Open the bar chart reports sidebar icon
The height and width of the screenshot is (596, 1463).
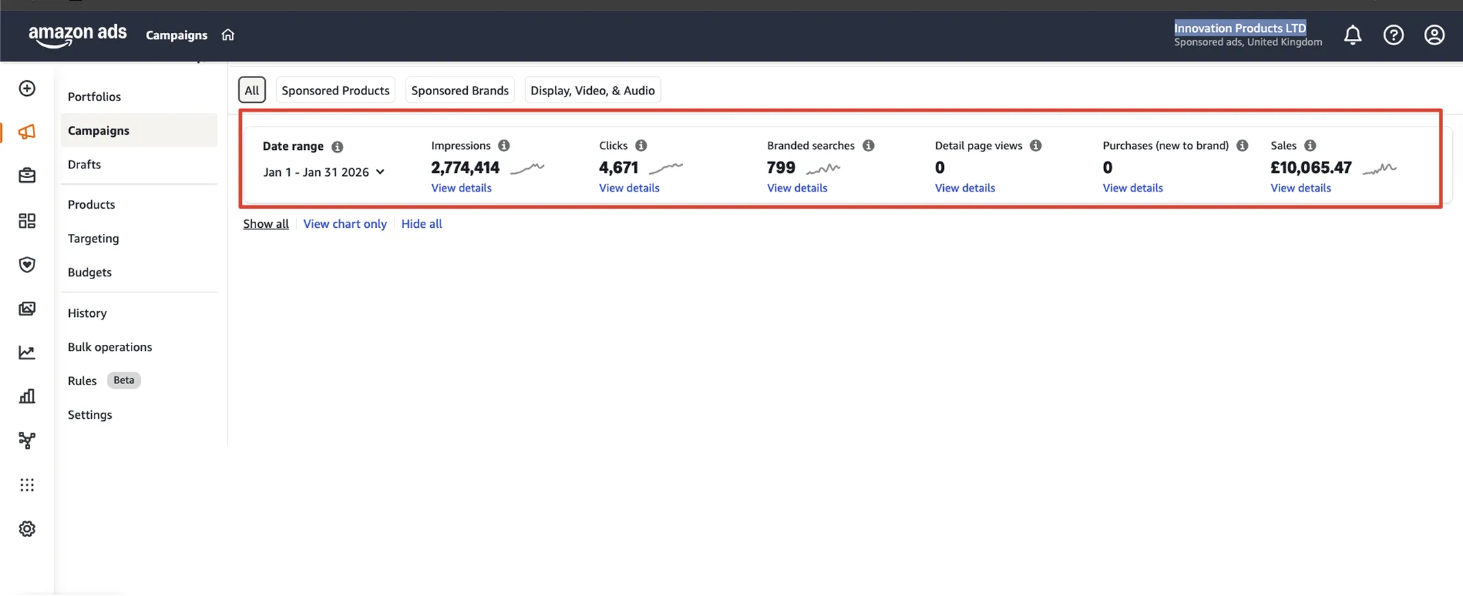27,396
